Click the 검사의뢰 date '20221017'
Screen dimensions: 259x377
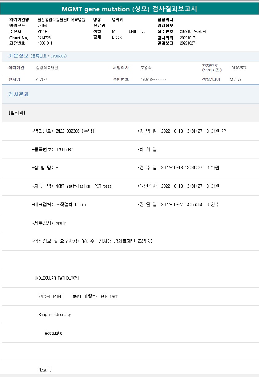pyautogui.click(x=187, y=38)
